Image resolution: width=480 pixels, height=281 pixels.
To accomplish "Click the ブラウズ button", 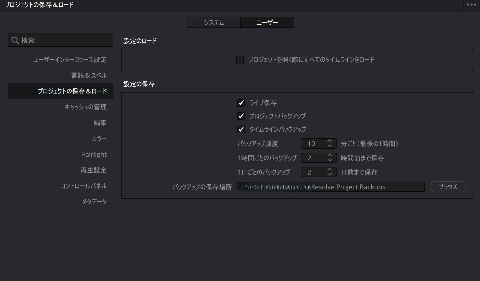I will (x=448, y=187).
